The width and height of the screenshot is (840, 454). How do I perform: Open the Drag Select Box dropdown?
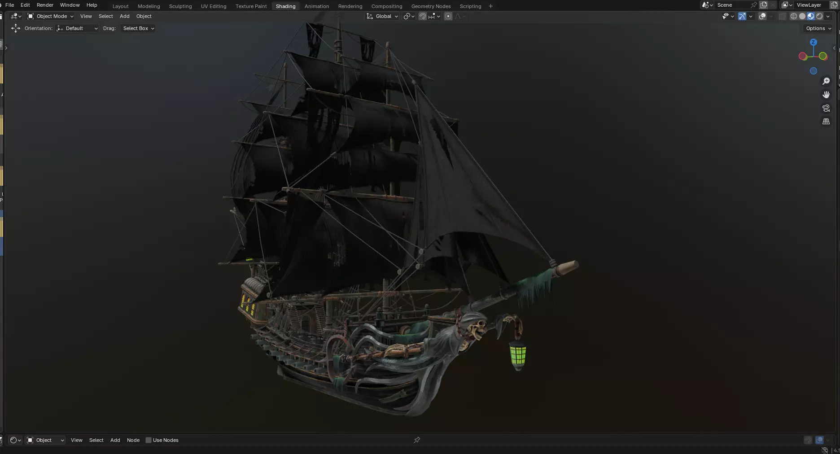tap(138, 28)
